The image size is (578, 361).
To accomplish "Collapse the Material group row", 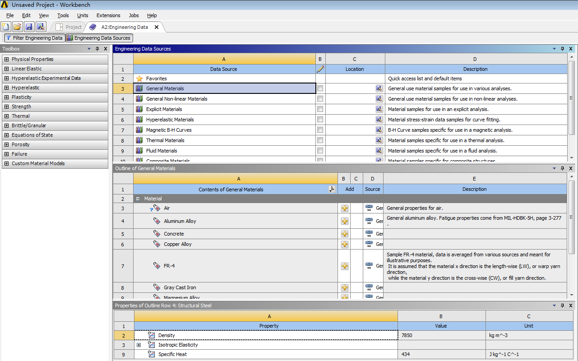I will click(x=138, y=199).
